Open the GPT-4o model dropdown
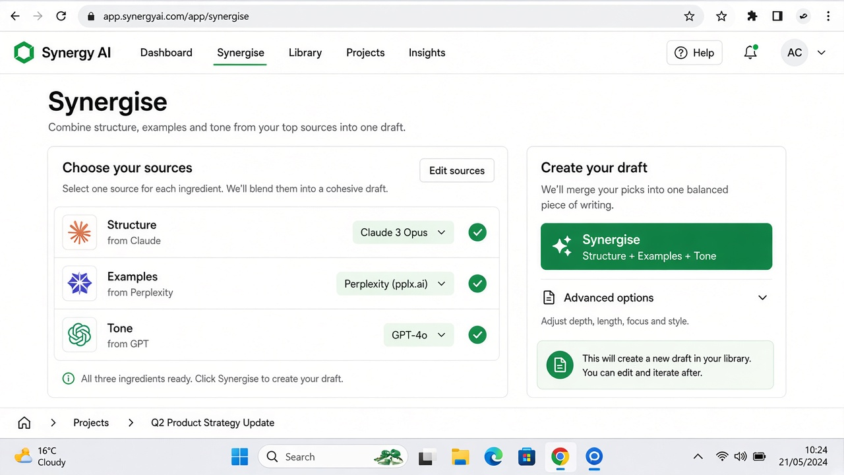The image size is (844, 475). 419,335
